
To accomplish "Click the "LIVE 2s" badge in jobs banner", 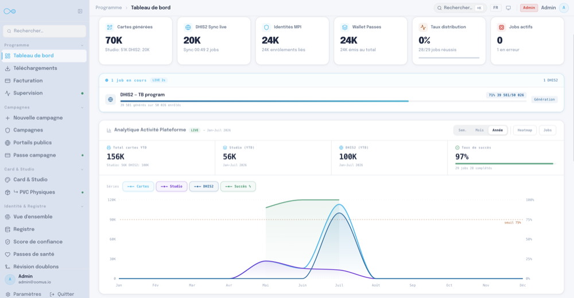I will (x=159, y=80).
